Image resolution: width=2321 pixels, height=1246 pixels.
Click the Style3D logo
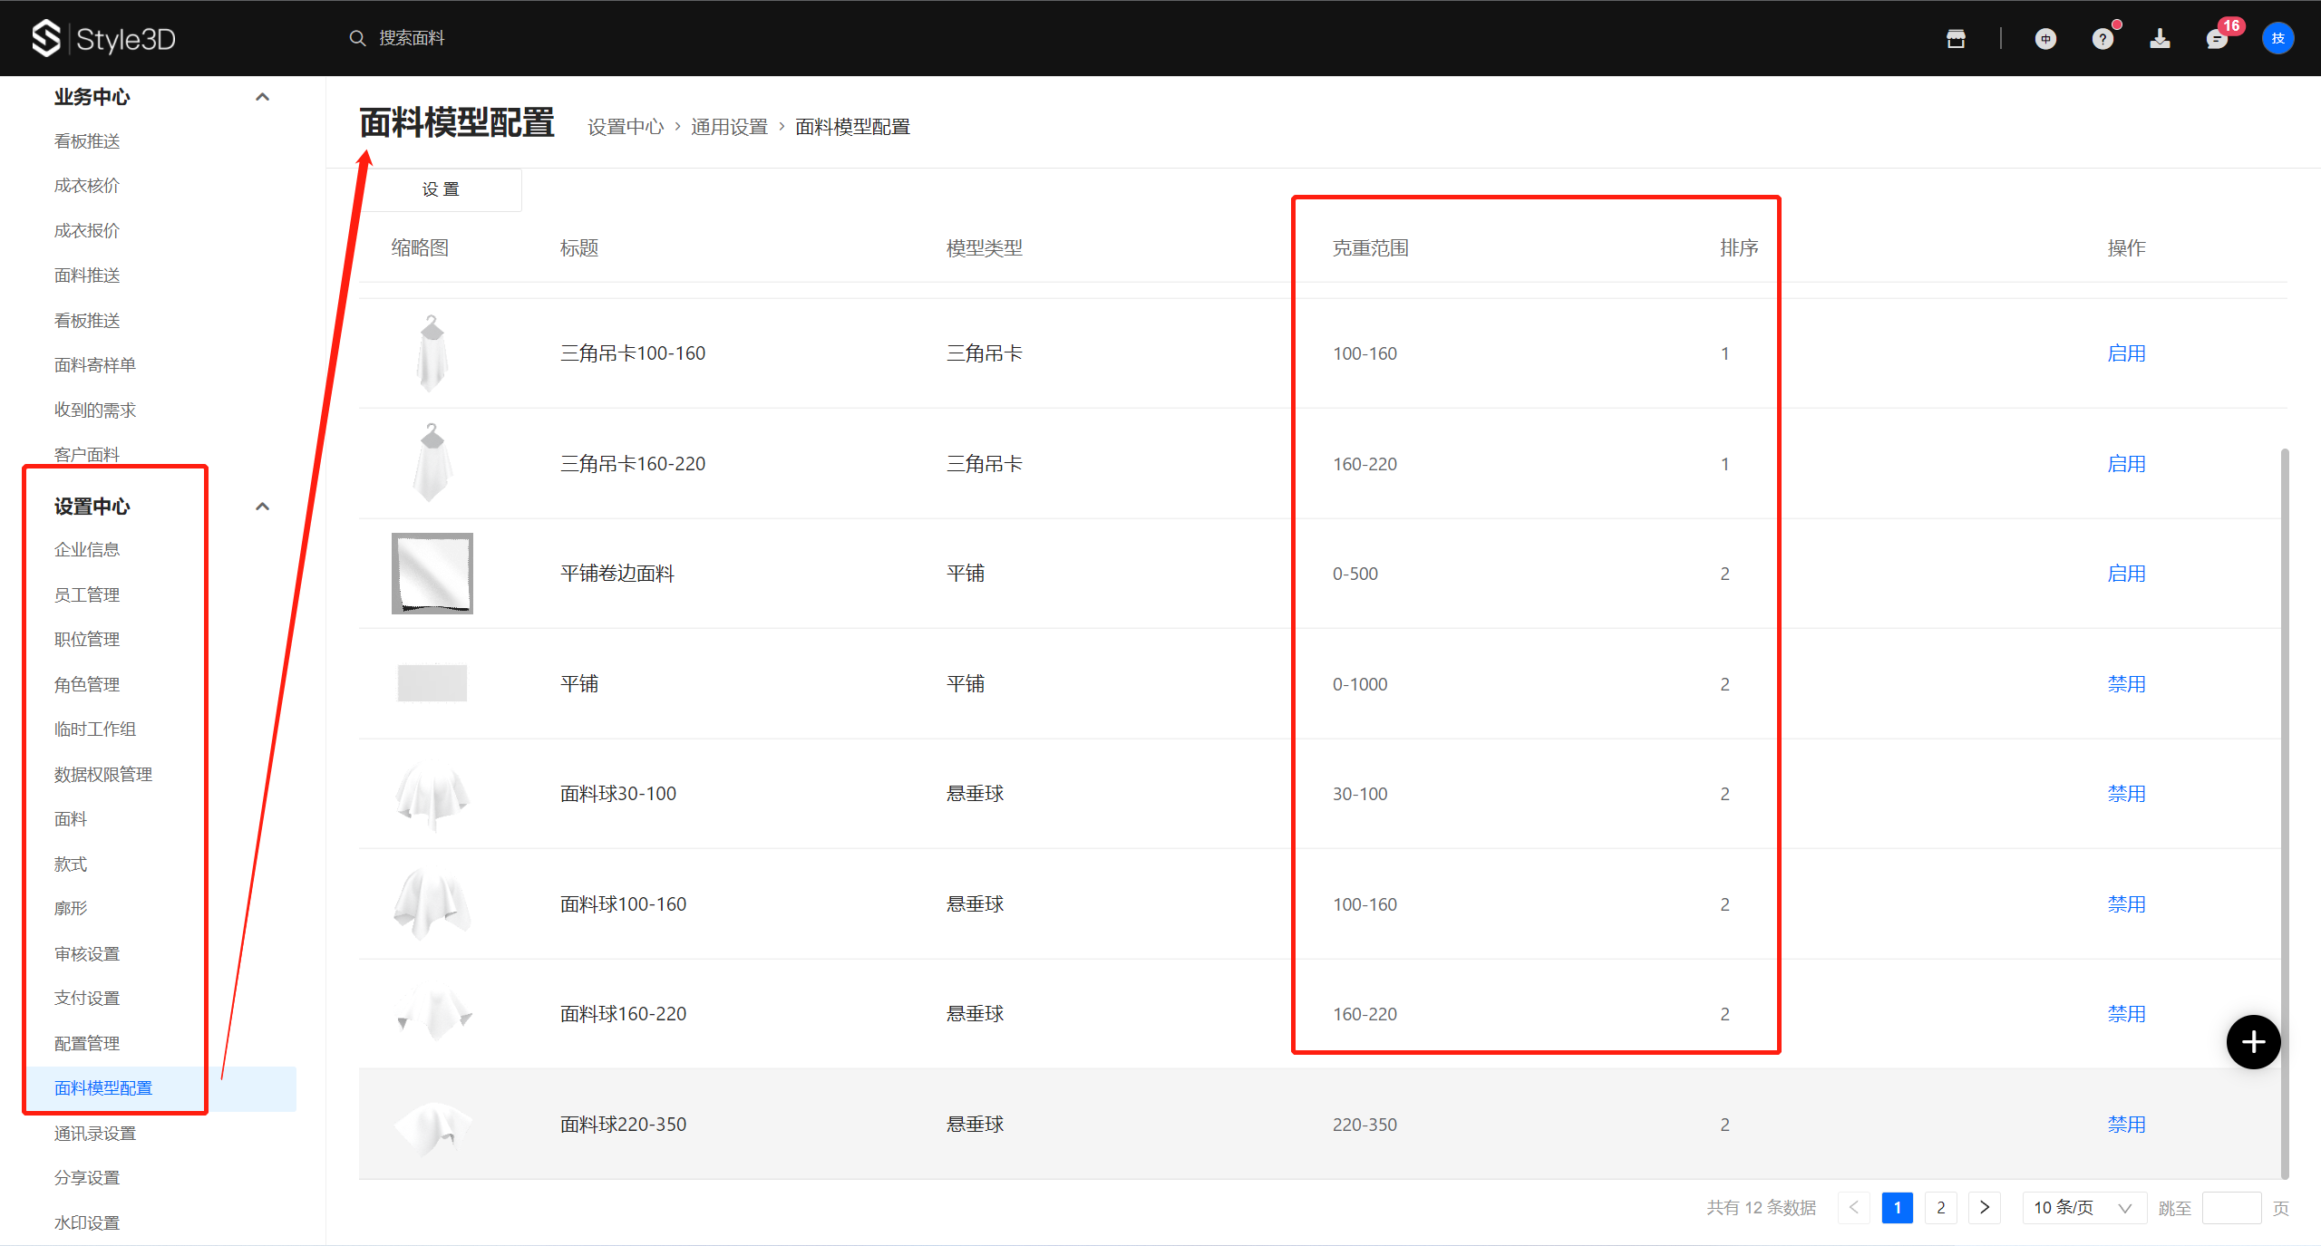(x=104, y=38)
